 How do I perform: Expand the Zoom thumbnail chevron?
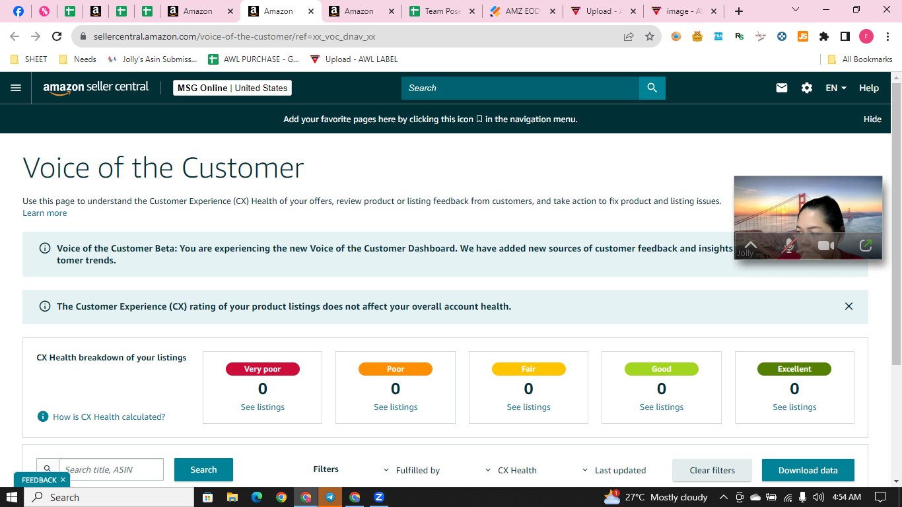coord(751,244)
